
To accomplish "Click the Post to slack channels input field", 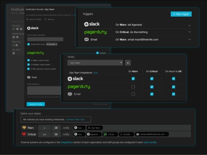I will coord(45,39).
